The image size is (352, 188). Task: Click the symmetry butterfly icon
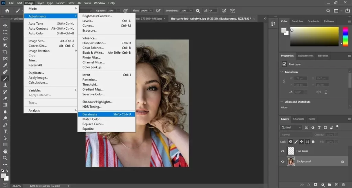(232, 11)
